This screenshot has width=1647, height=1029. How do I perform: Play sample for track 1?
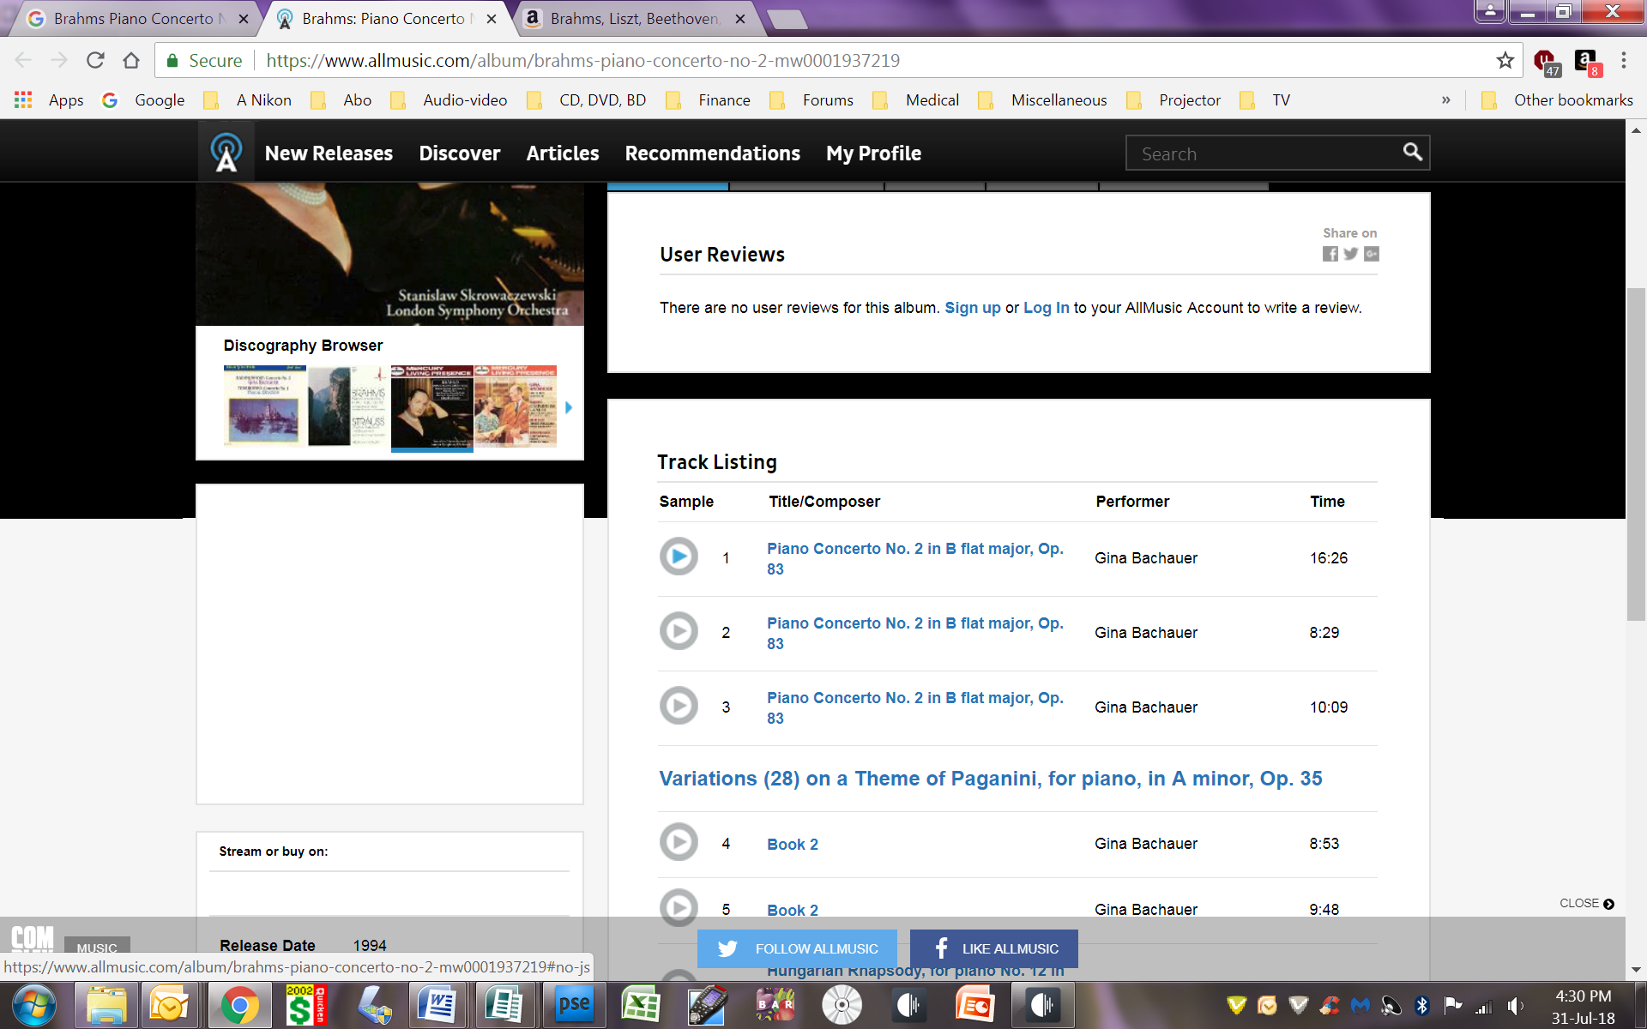coord(679,557)
